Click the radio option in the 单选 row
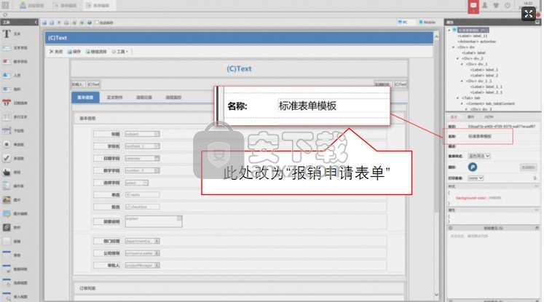Image resolution: width=544 pixels, height=302 pixels. coord(127,195)
